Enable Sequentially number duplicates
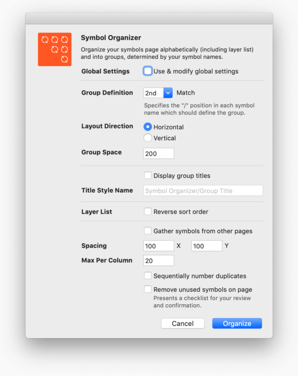Screen dimensions: 298x376 [x=148, y=276]
